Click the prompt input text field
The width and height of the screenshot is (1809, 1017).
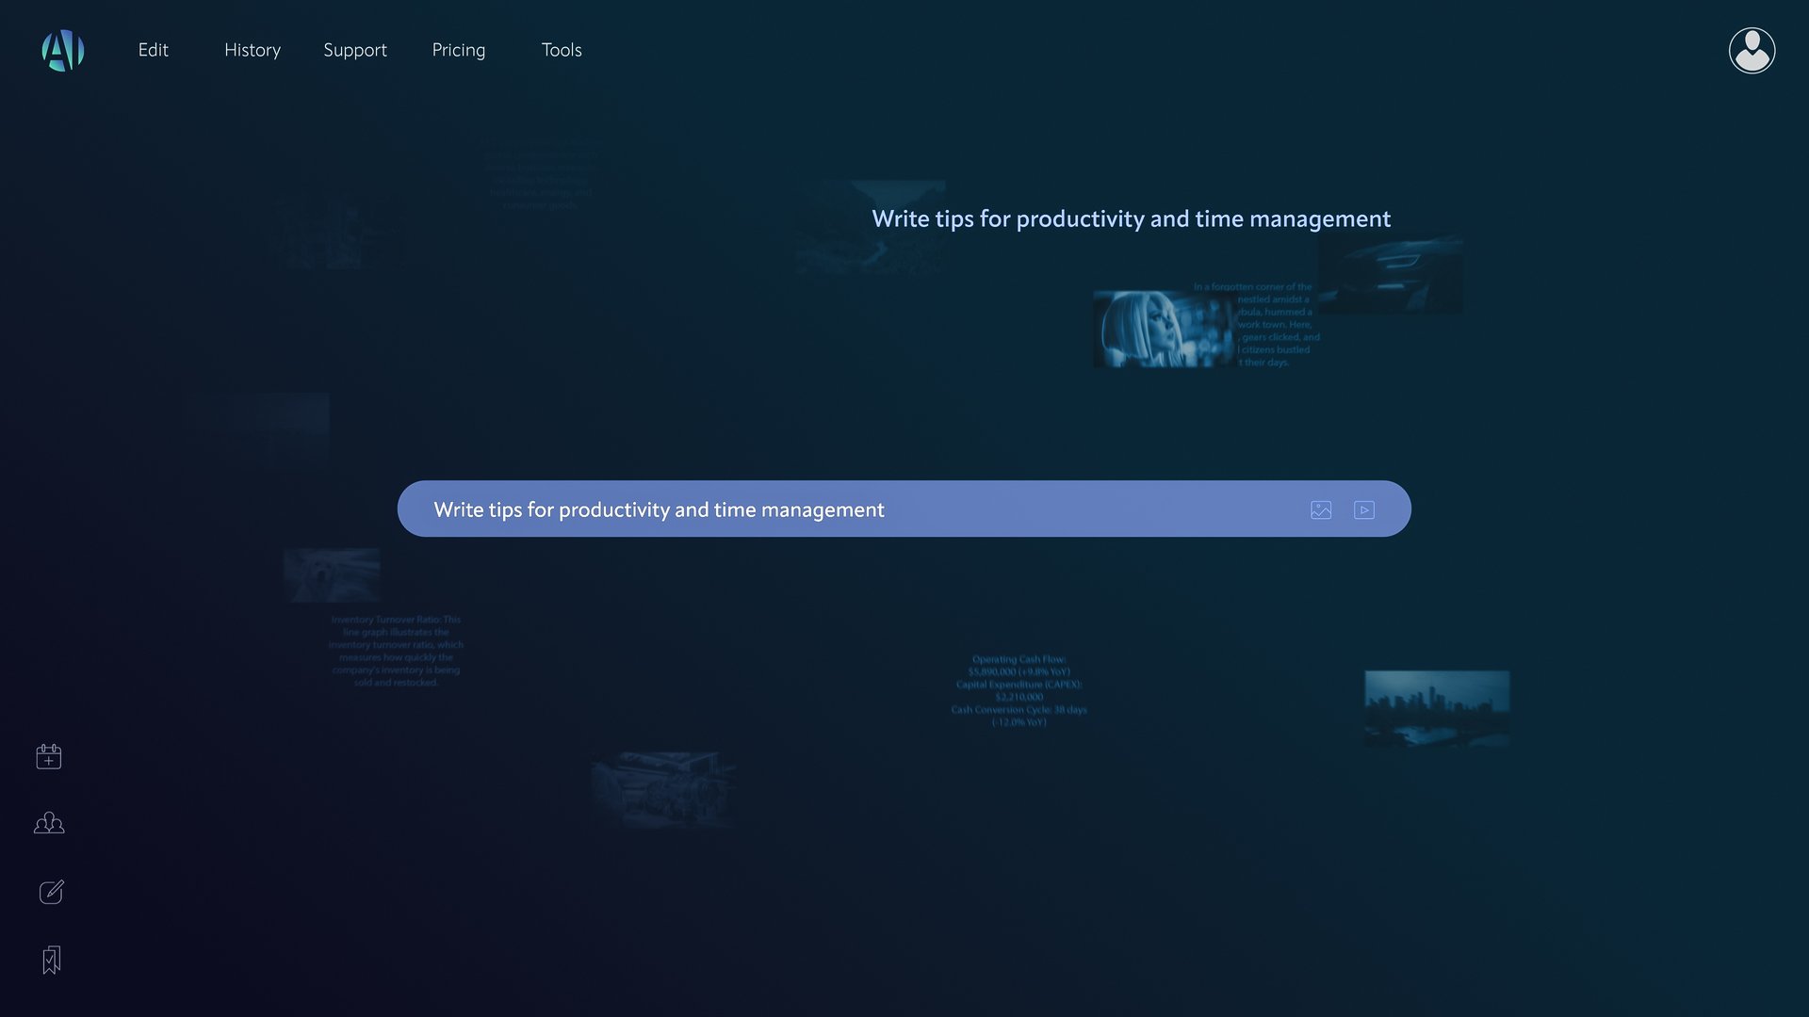tap(848, 509)
